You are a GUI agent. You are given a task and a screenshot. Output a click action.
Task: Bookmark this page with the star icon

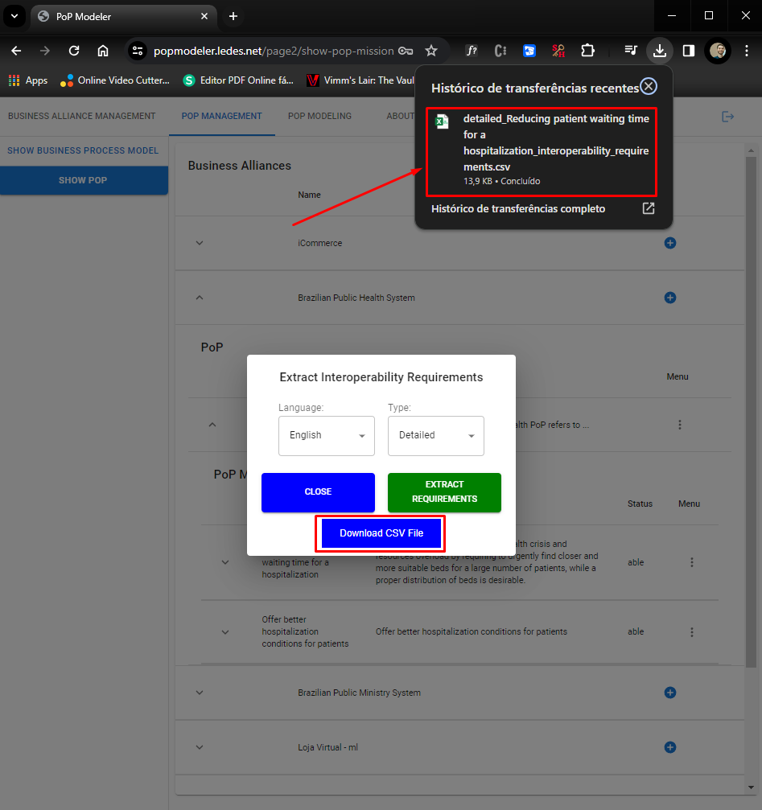[430, 51]
